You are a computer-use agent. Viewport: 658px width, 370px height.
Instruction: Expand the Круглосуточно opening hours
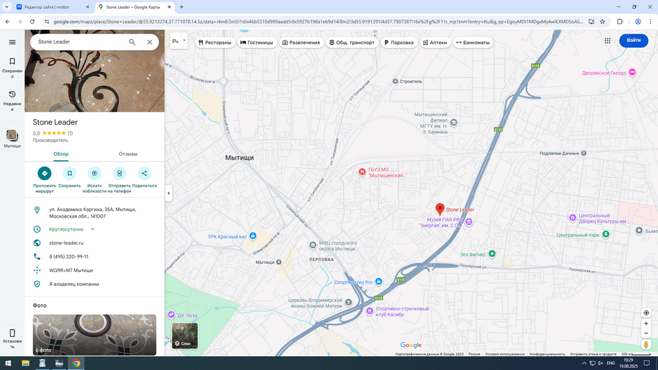92,229
